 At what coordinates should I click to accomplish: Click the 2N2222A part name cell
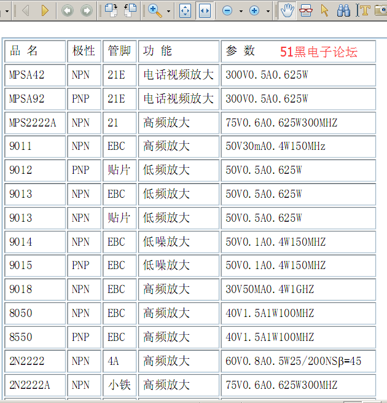click(x=35, y=385)
